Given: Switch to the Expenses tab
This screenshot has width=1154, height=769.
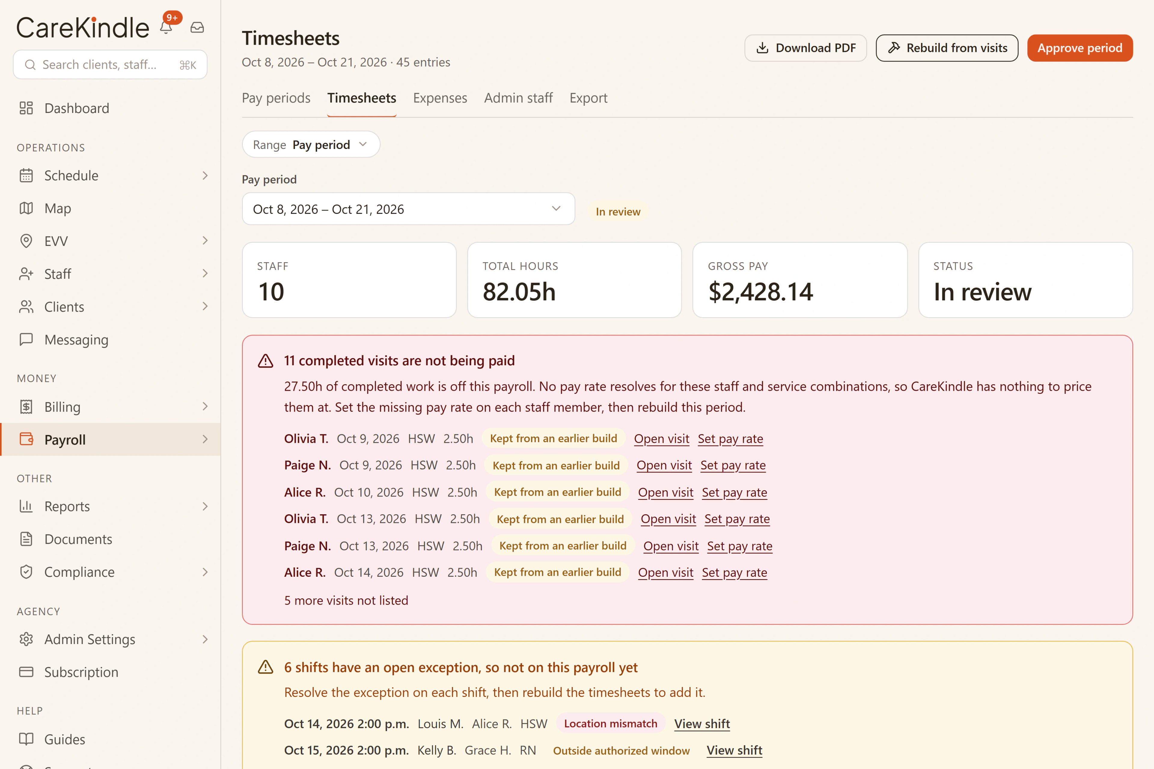Looking at the screenshot, I should click(440, 98).
